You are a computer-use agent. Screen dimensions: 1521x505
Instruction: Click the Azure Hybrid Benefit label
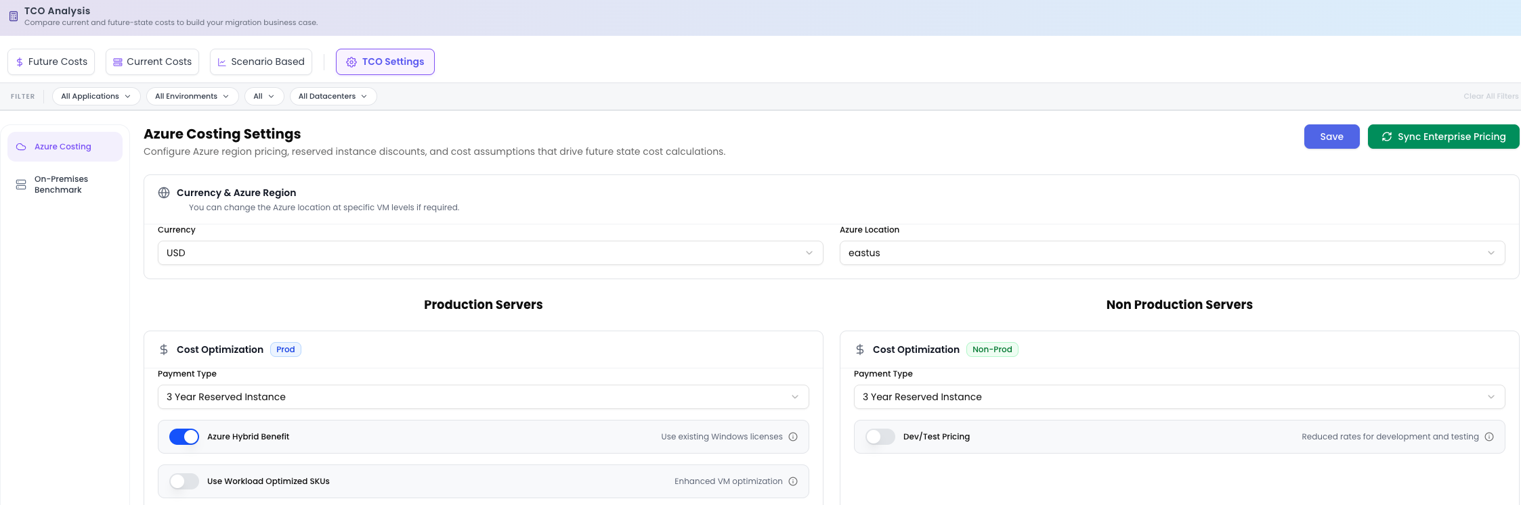(x=248, y=437)
